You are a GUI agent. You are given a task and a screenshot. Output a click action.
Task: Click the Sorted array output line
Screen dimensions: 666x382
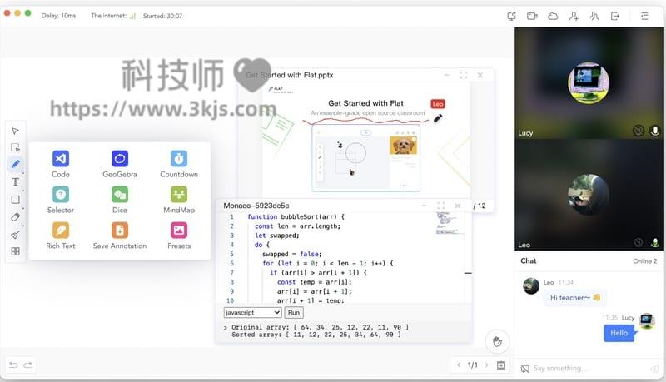click(x=316, y=335)
